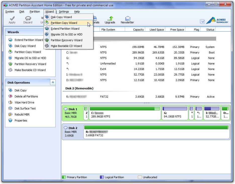The width and height of the screenshot is (235, 184).
Task: Click the Disk 2 (Removable) heading
Action: coord(79,88)
